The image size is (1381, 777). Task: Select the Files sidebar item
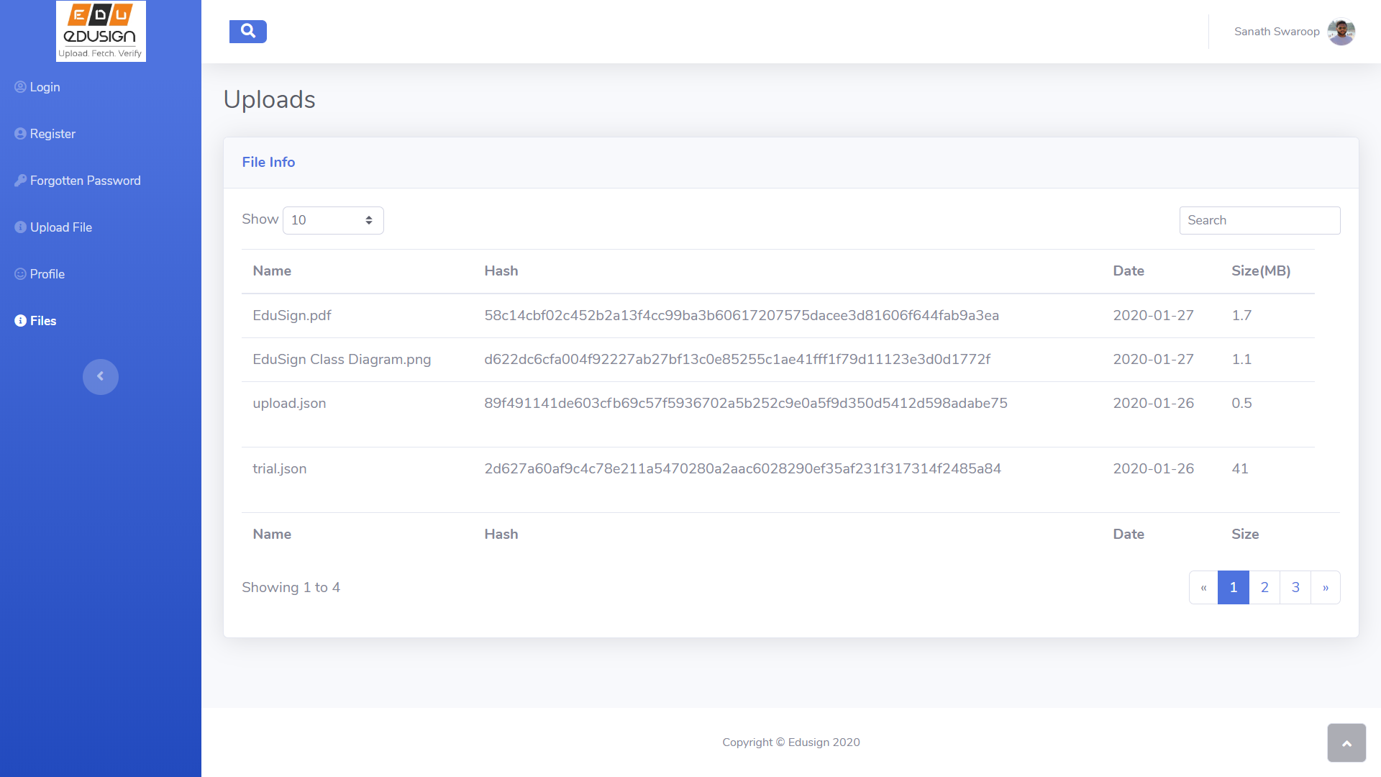pyautogui.click(x=42, y=321)
